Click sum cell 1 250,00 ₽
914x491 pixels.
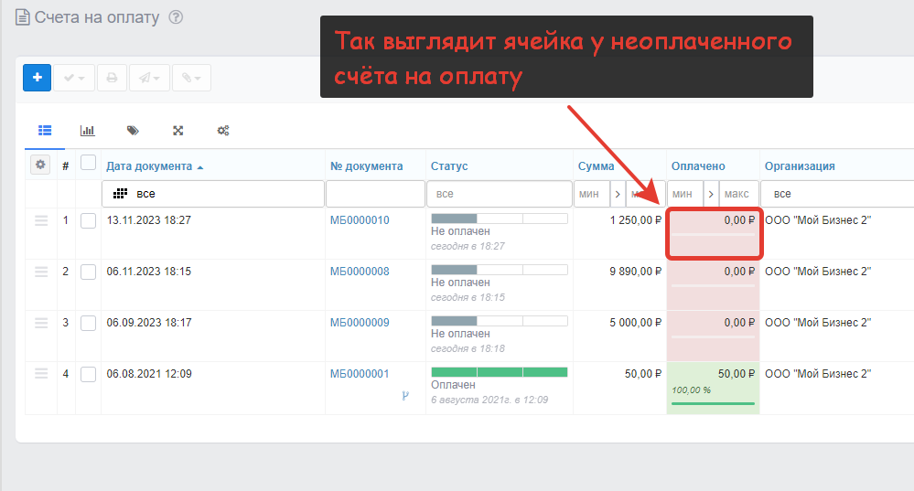[x=635, y=220]
